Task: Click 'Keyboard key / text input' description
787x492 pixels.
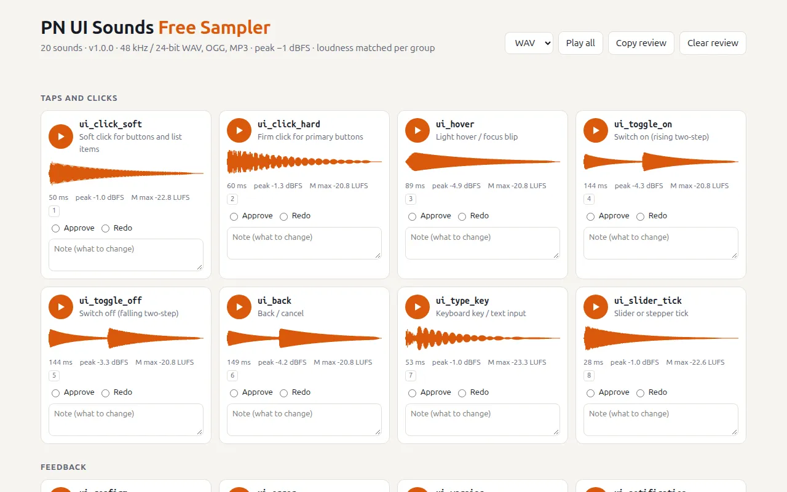Action: pos(481,314)
